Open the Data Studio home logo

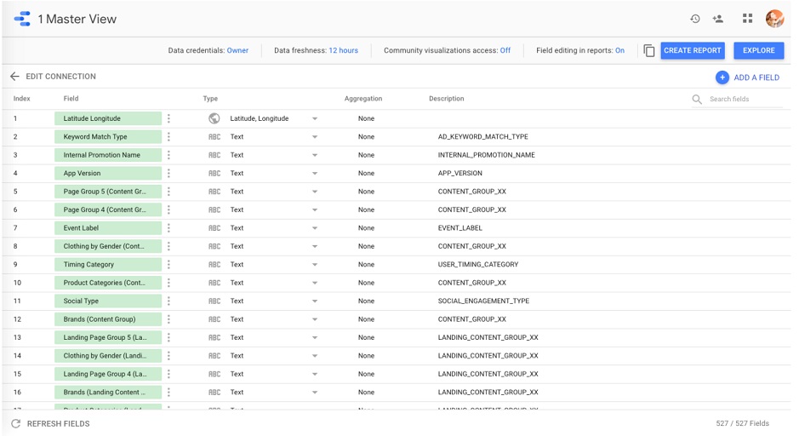point(22,19)
